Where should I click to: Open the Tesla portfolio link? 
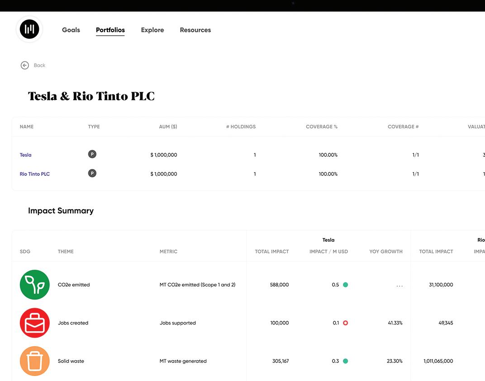point(26,155)
